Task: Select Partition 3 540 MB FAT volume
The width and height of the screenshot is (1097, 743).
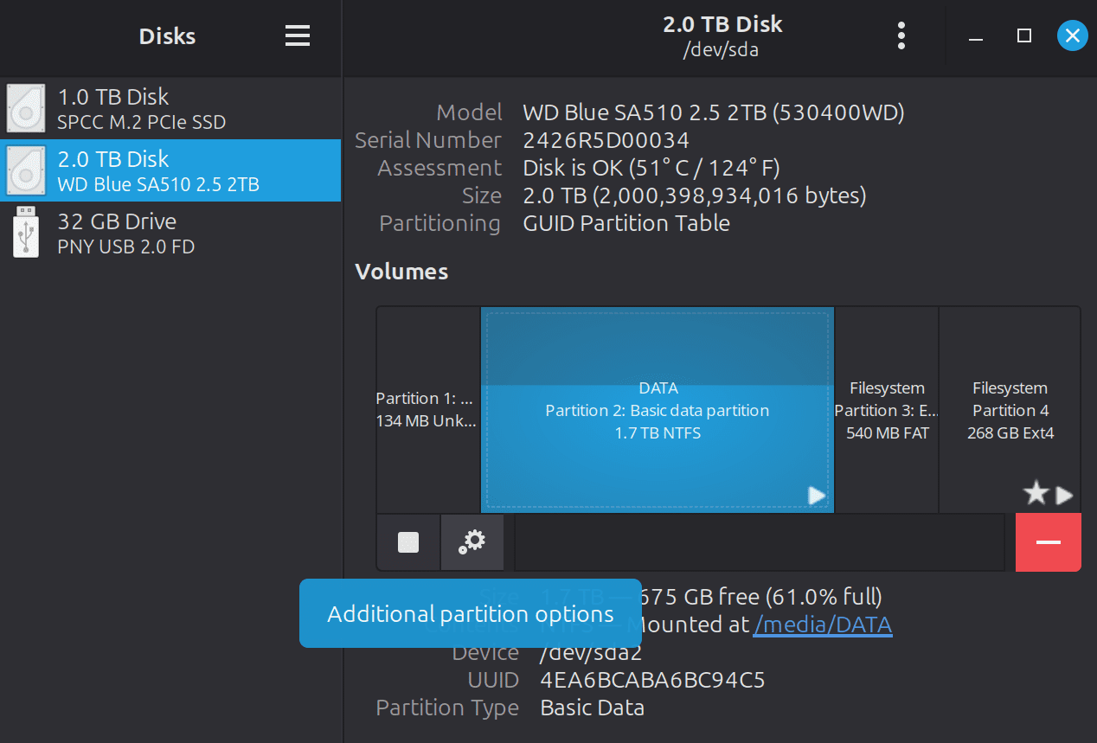Action: click(886, 409)
